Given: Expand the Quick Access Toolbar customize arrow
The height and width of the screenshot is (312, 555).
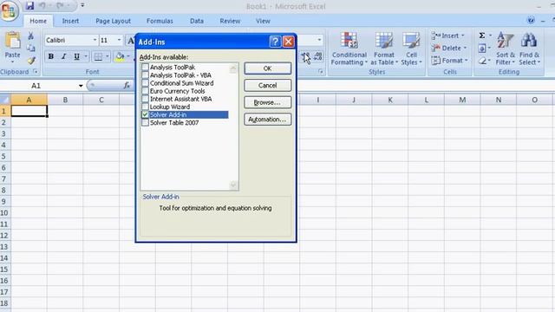Looking at the screenshot, I should [x=82, y=5].
